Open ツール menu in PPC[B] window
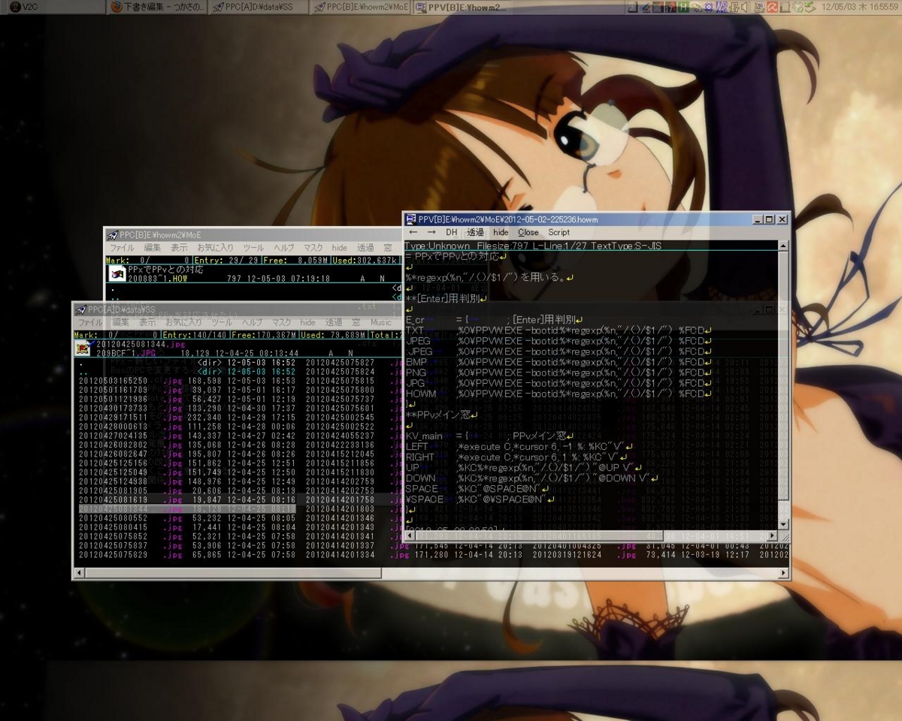 tap(253, 248)
